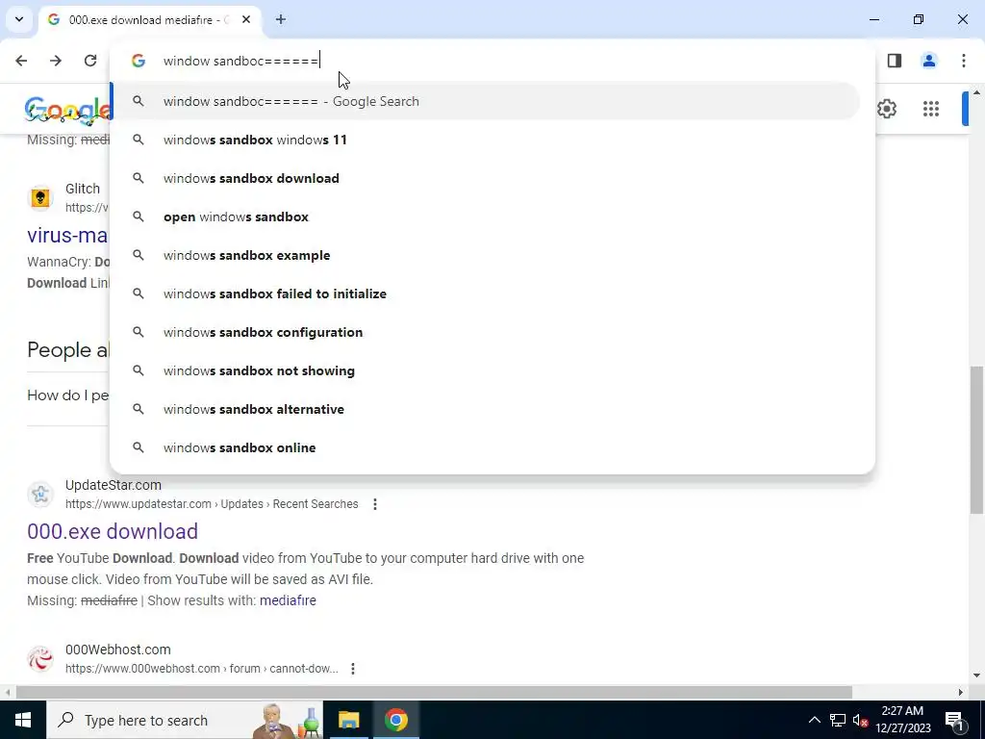985x739 pixels.
Task: Click the scrollbar down arrow
Action: (977, 675)
